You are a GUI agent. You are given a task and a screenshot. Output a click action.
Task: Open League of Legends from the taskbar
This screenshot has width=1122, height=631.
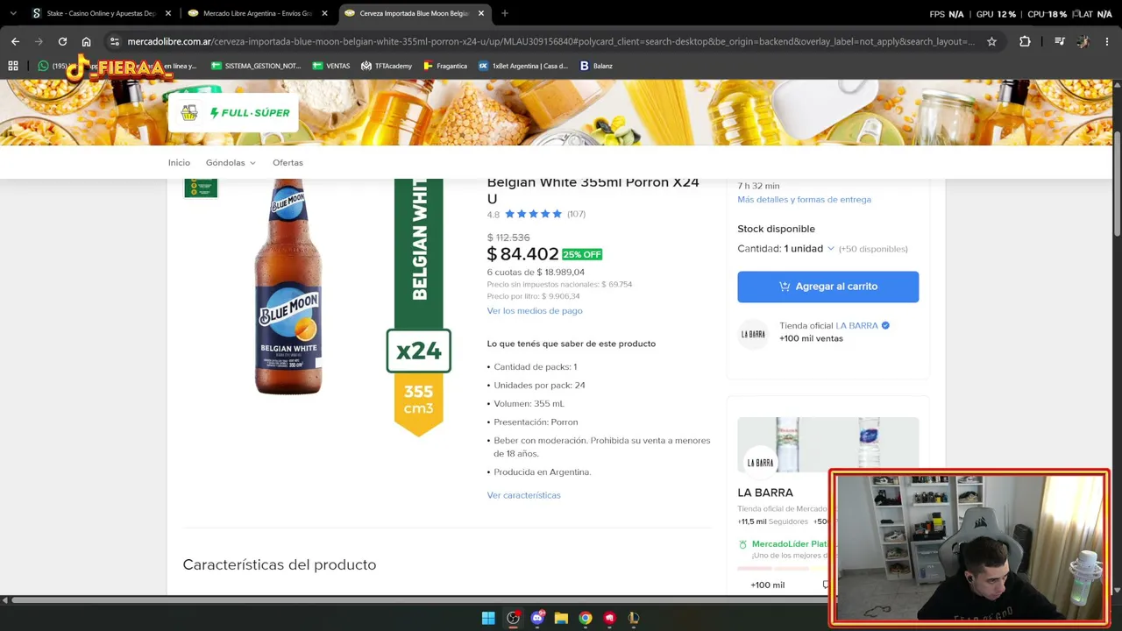pyautogui.click(x=633, y=618)
